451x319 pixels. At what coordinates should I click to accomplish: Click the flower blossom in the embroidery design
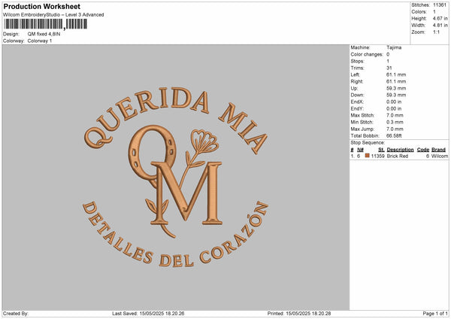click(204, 141)
